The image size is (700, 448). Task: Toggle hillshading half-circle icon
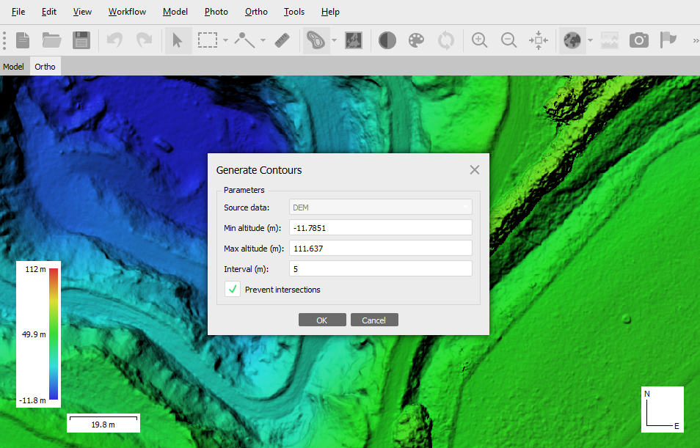point(387,40)
